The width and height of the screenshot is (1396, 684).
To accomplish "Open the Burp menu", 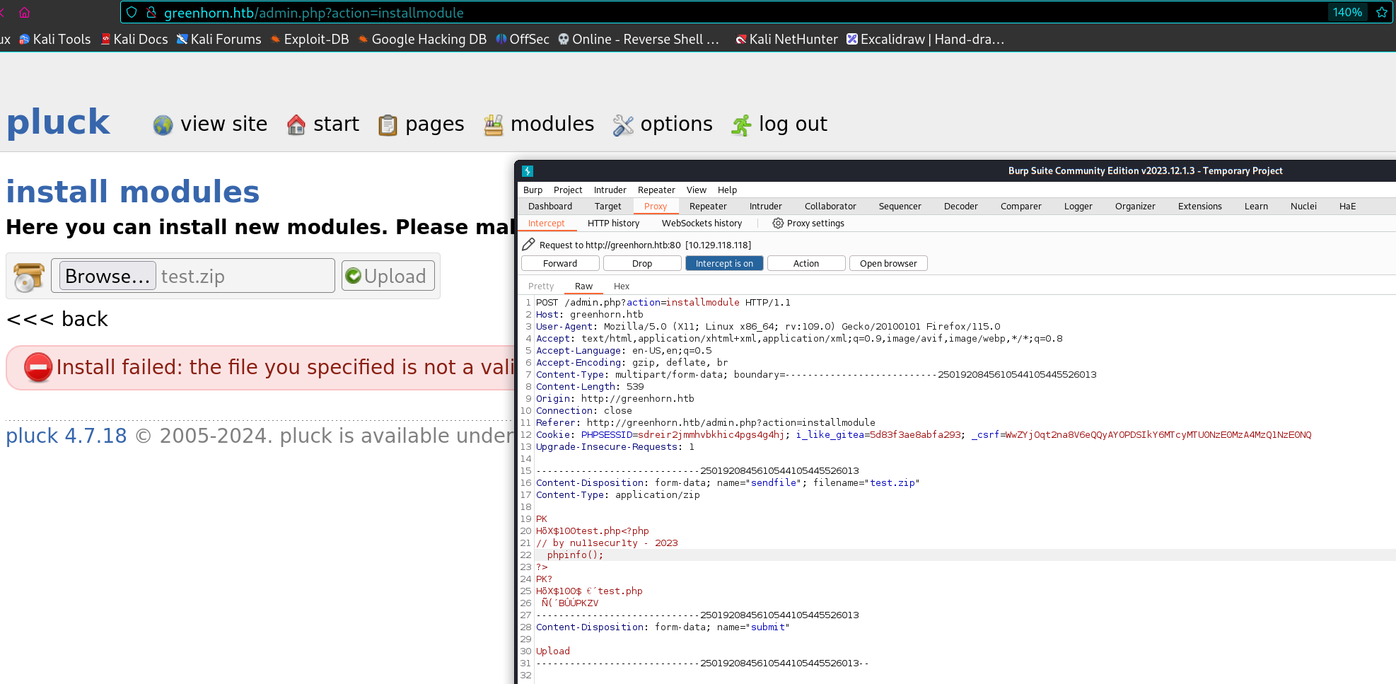I will point(533,190).
